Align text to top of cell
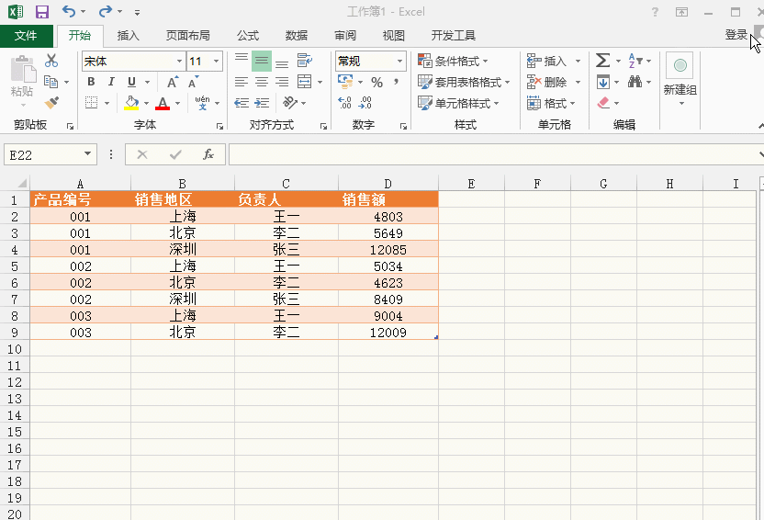 pyautogui.click(x=242, y=61)
